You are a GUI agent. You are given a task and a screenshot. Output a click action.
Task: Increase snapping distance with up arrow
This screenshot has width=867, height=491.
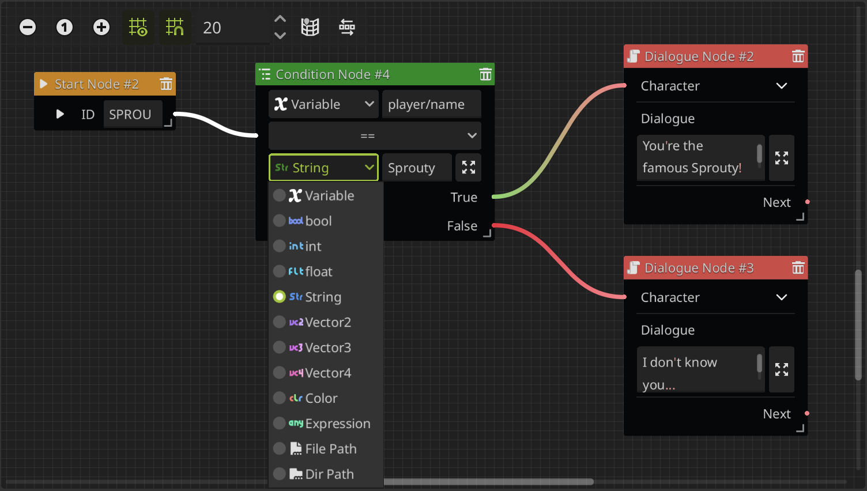[x=280, y=19]
